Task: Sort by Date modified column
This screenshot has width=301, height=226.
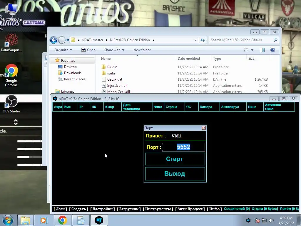Action: point(193,59)
